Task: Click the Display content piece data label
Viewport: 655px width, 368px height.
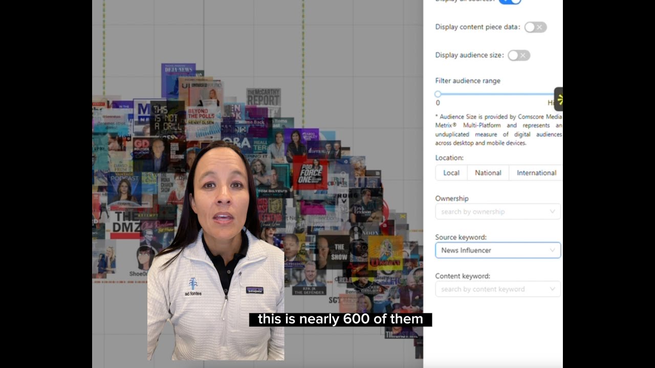Action: click(477, 27)
